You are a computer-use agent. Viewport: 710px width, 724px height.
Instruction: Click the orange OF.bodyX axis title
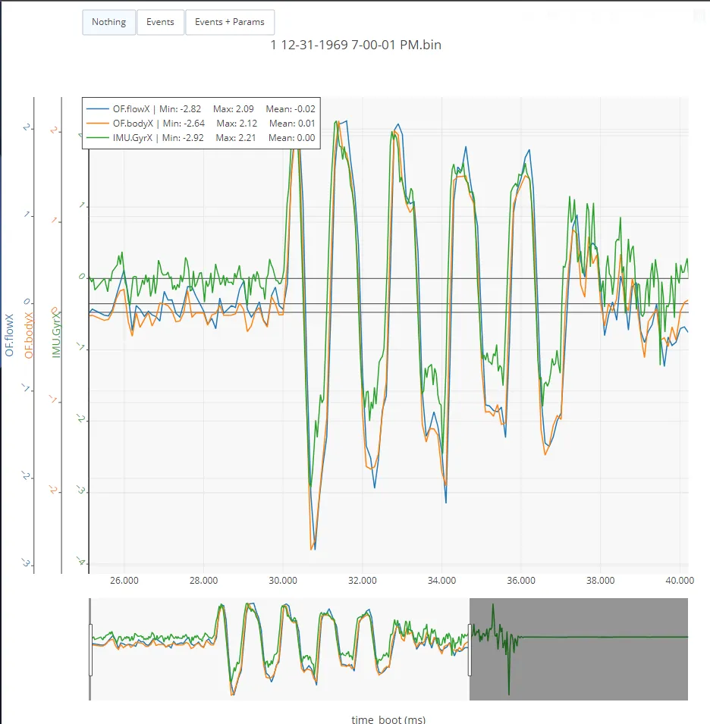coord(29,335)
